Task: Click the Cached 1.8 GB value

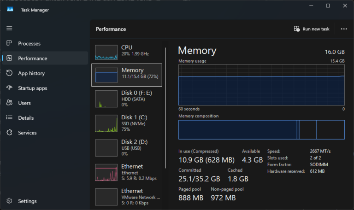Action: 238,179
